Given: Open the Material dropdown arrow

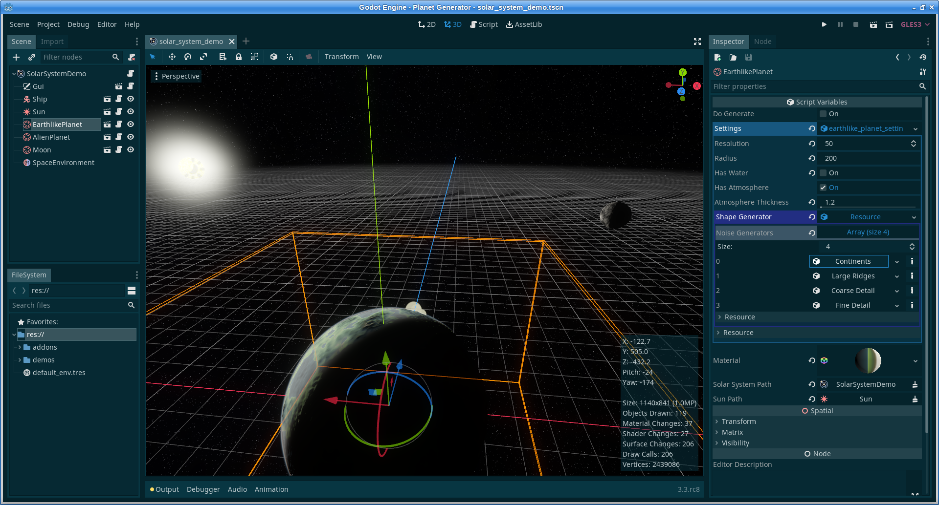Looking at the screenshot, I should (x=916, y=361).
